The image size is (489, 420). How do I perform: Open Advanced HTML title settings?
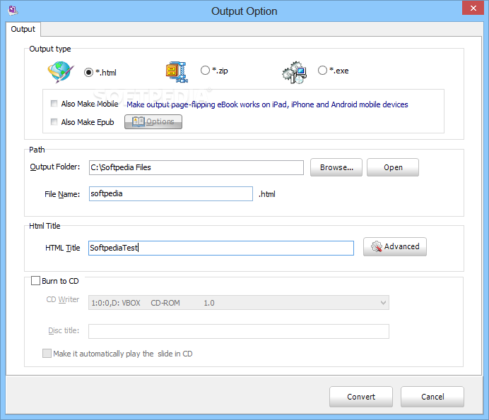point(395,247)
